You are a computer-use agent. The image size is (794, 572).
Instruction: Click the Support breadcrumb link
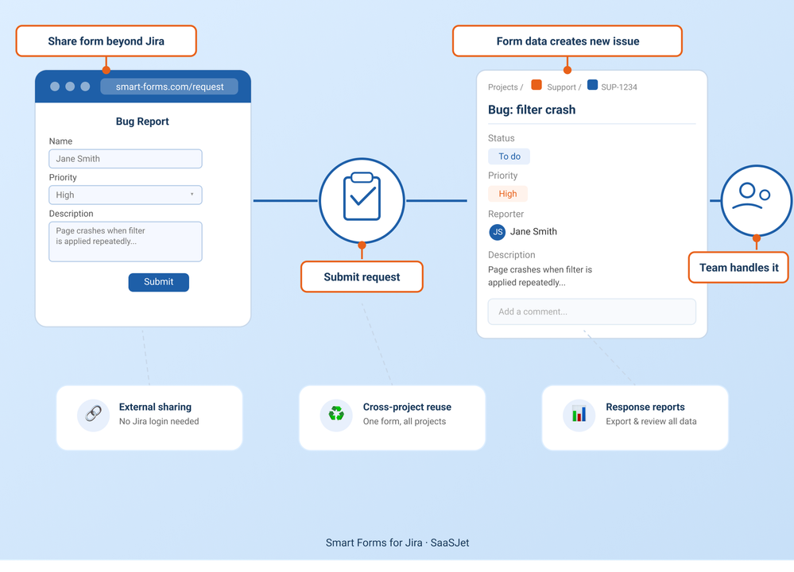coord(562,87)
